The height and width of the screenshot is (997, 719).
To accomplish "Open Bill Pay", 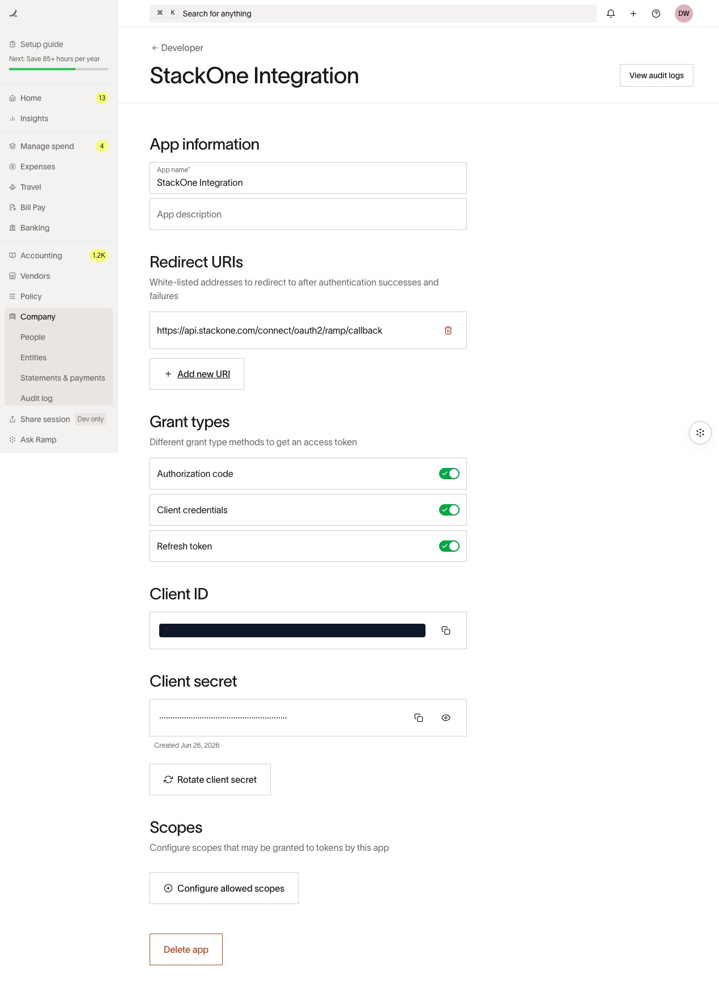I will (58, 207).
